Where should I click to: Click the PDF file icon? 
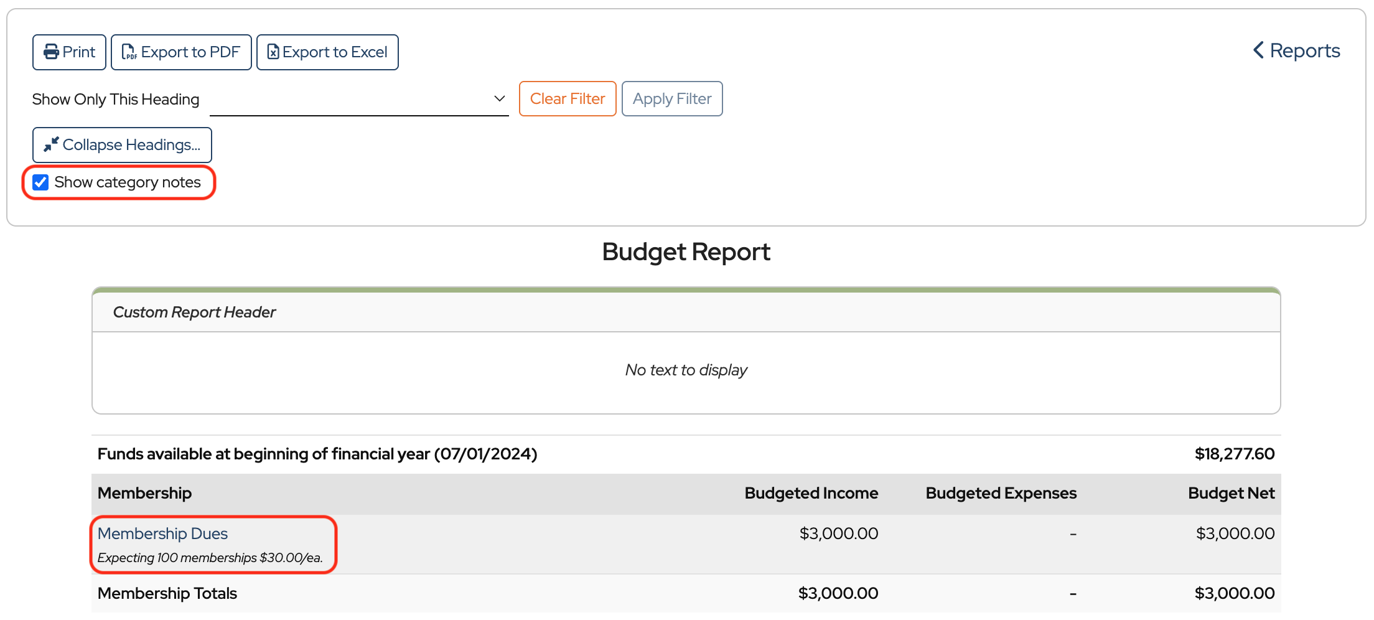coord(129,52)
